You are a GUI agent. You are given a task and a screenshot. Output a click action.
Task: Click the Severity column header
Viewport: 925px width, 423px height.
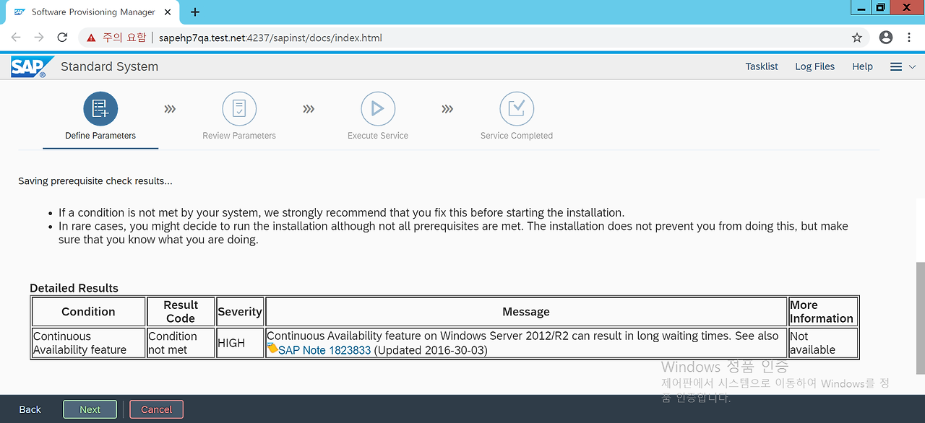click(240, 312)
